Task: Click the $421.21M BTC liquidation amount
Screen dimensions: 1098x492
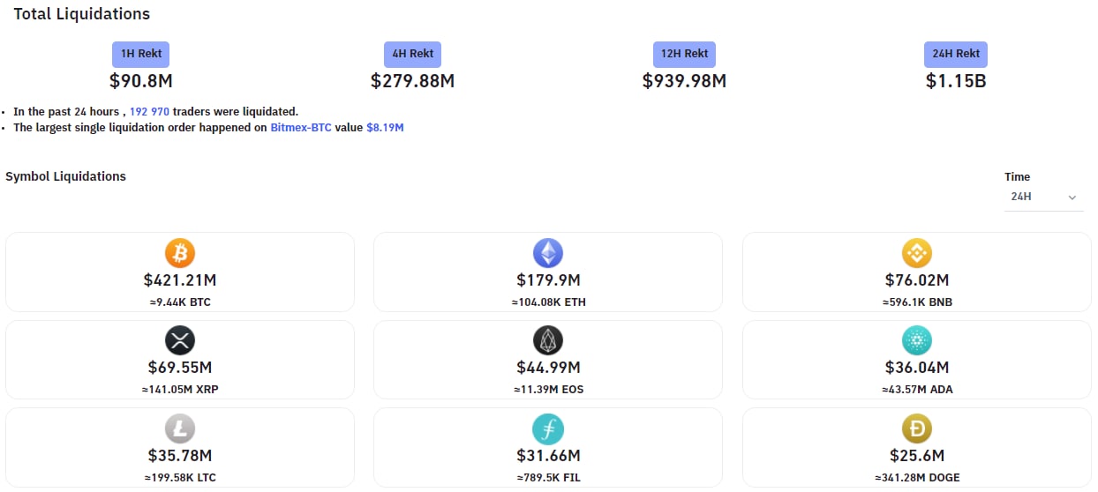Action: point(180,280)
